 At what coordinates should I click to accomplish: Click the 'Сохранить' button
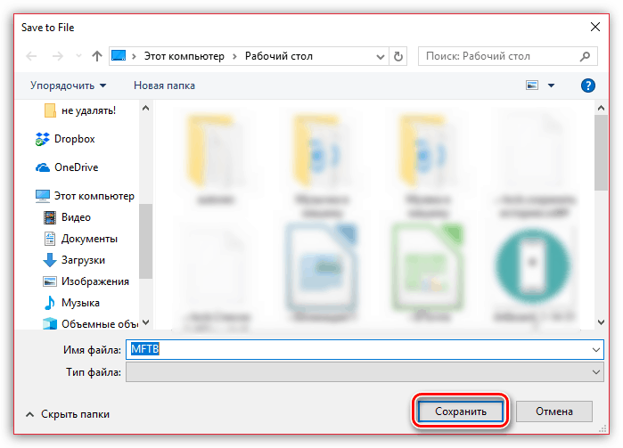pyautogui.click(x=461, y=411)
